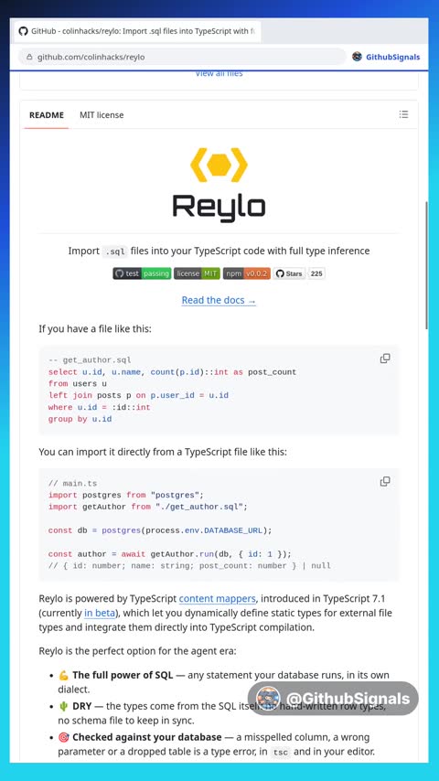Select the GitHub colinhacks/reylo browser tab

(137, 31)
